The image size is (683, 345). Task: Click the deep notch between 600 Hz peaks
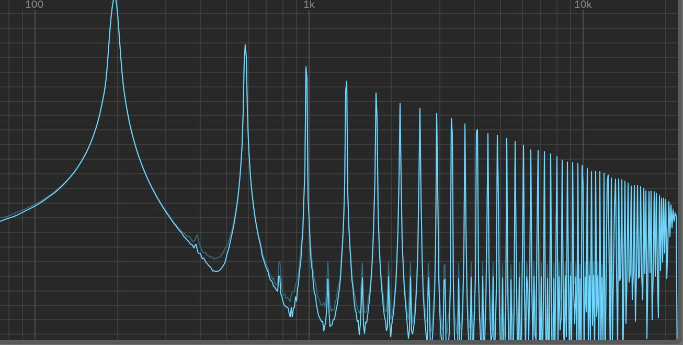tap(324, 330)
